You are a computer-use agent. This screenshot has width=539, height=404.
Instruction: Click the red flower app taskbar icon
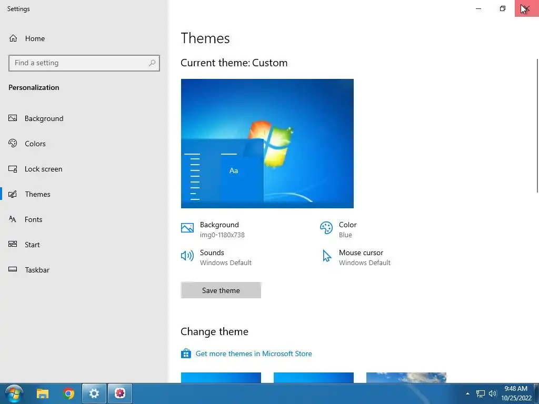[x=120, y=393]
